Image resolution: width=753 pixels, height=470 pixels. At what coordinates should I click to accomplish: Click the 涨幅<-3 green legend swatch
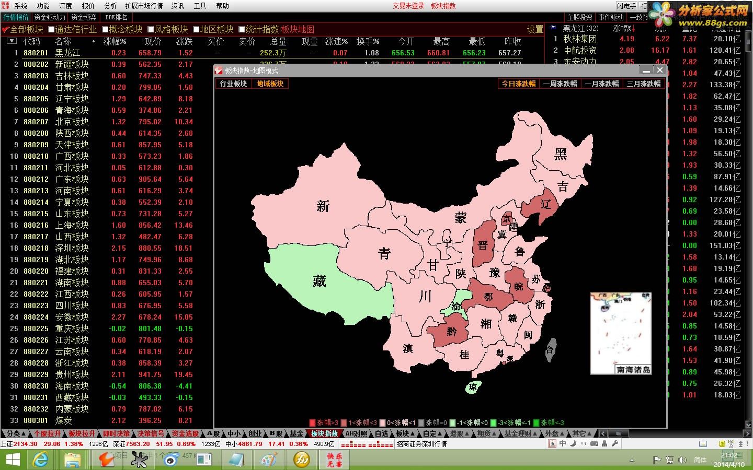pos(537,422)
